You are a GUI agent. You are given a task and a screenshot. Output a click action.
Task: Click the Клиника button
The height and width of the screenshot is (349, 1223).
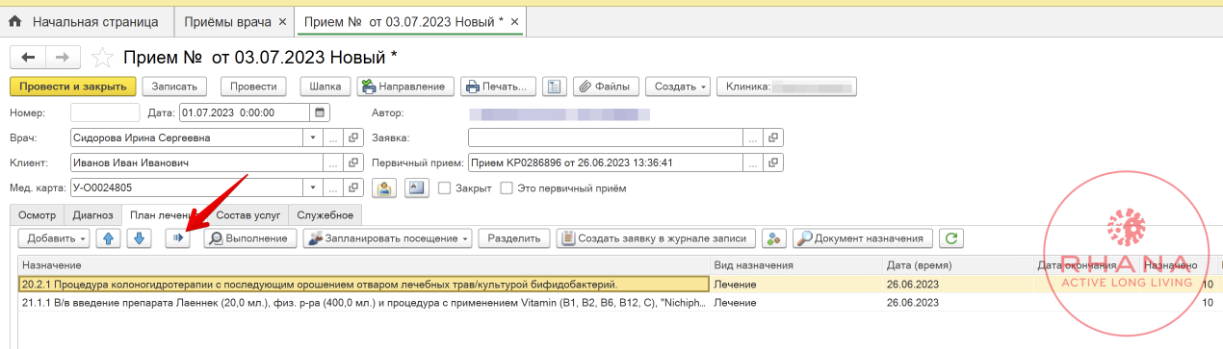(x=786, y=86)
